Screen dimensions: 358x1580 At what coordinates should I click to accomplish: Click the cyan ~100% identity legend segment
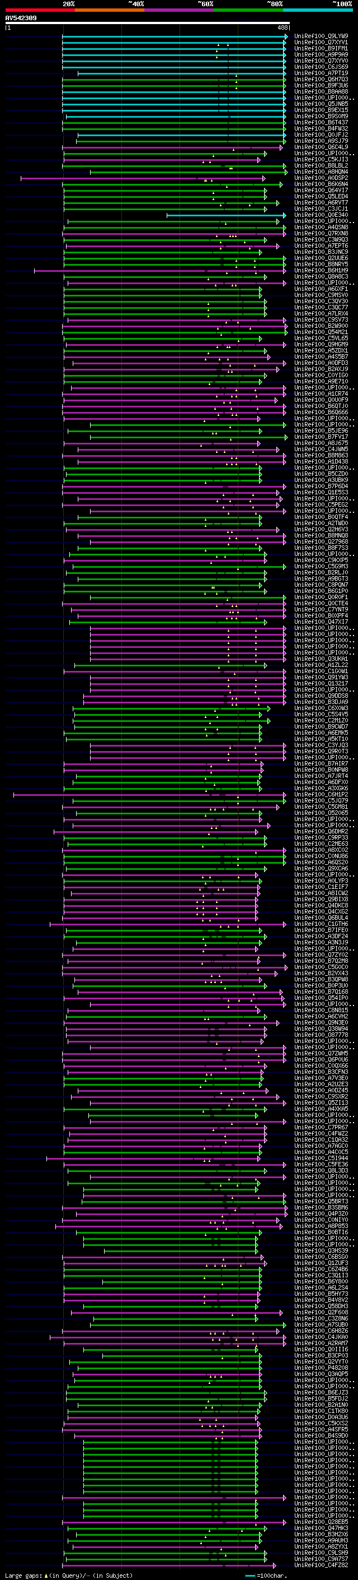click(318, 11)
